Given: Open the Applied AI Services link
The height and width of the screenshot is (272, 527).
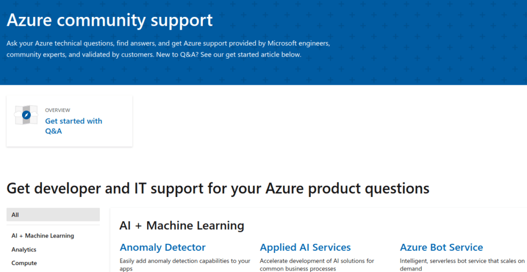Looking at the screenshot, I should click(x=305, y=247).
